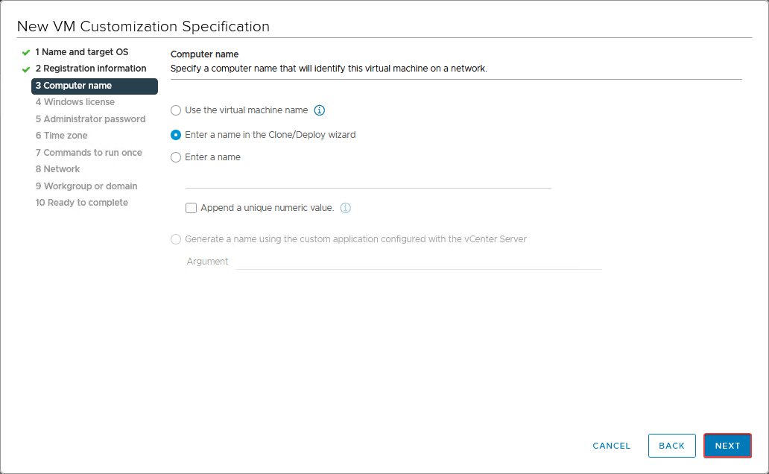Select step 3 Computer name in sidebar
Image resolution: width=769 pixels, height=474 pixels.
[94, 86]
